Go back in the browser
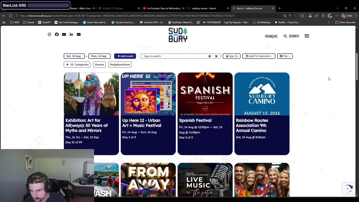359x202 pixels. [x=4, y=16]
